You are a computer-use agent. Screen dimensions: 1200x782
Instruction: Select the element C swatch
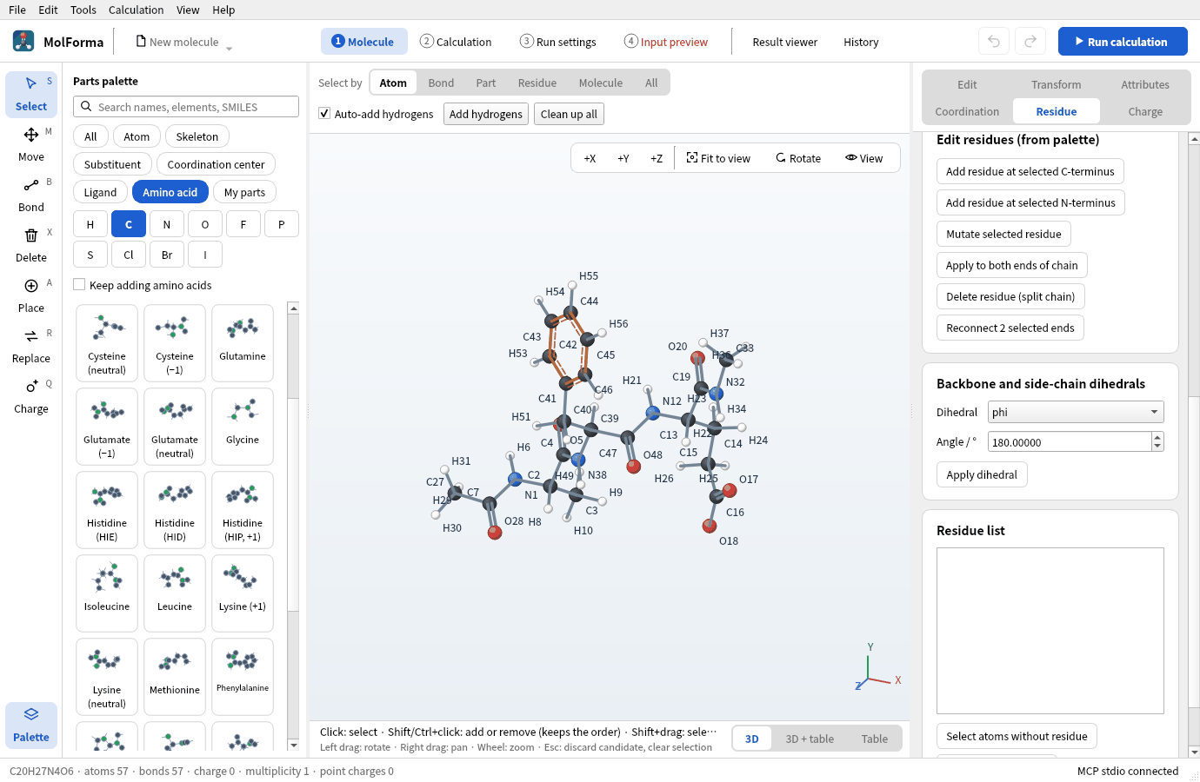coord(129,224)
